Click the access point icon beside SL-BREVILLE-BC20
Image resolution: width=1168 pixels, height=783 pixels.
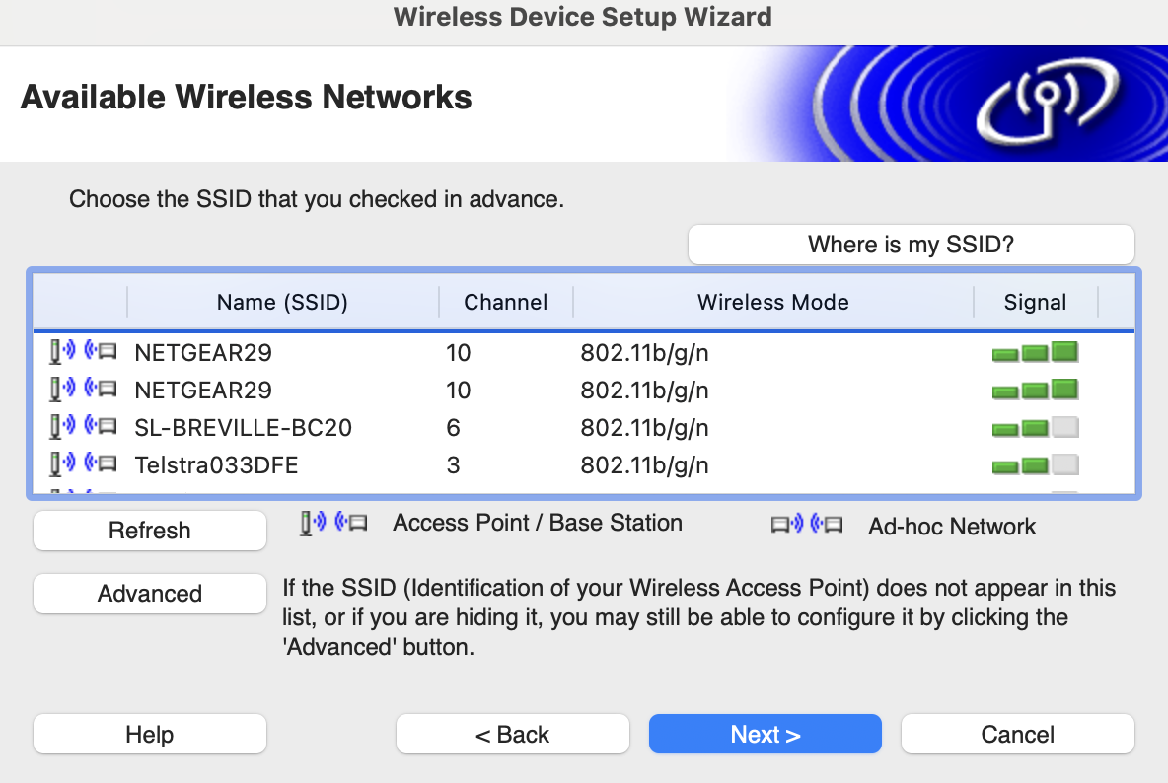tap(84, 428)
